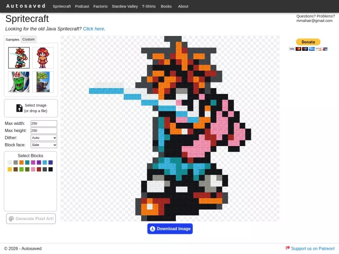Select the red-haired girl sprite sample
This screenshot has width=339, height=254.
[x=43, y=58]
